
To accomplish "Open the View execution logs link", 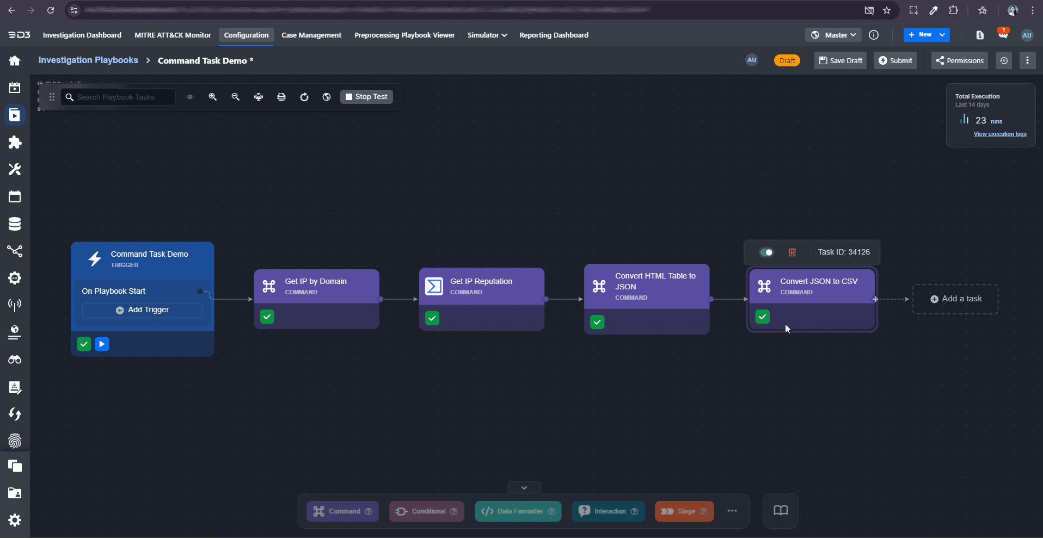I will pyautogui.click(x=999, y=134).
